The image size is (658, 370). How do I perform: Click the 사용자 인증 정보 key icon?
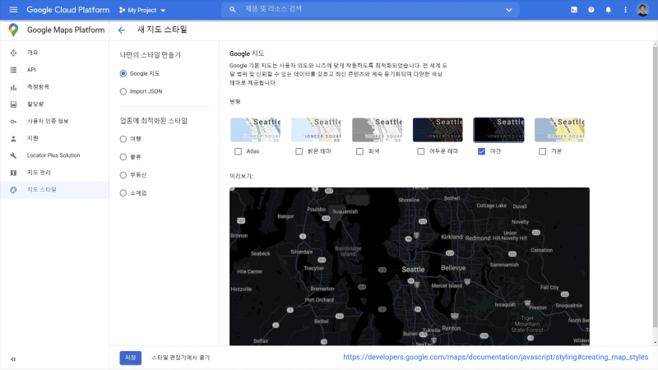13,121
